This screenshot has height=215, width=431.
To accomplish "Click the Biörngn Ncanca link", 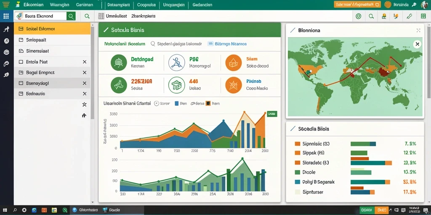I will tap(231, 44).
